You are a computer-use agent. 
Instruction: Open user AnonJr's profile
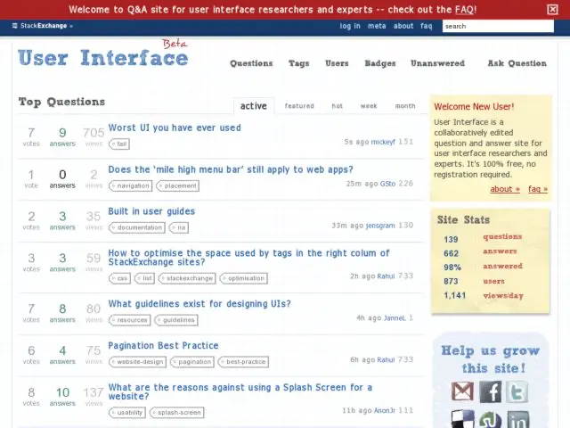[x=384, y=410]
